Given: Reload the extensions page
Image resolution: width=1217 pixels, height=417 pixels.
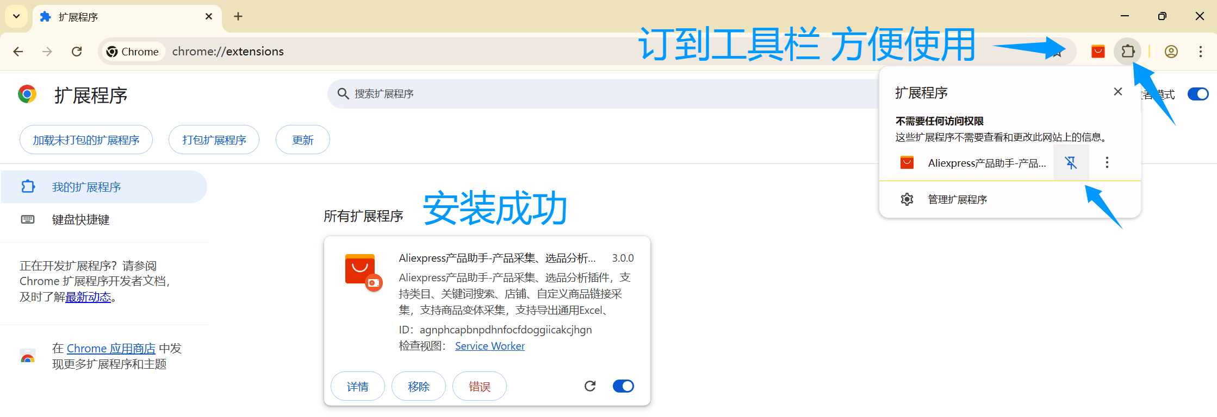Looking at the screenshot, I should coord(77,52).
